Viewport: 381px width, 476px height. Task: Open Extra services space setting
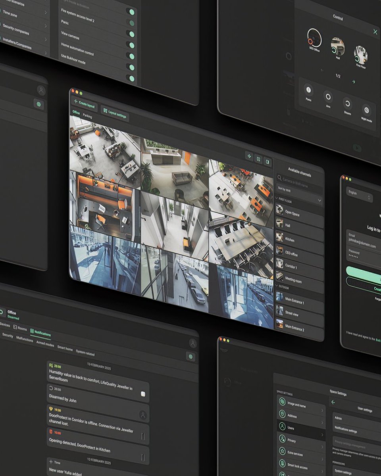tap(301, 455)
